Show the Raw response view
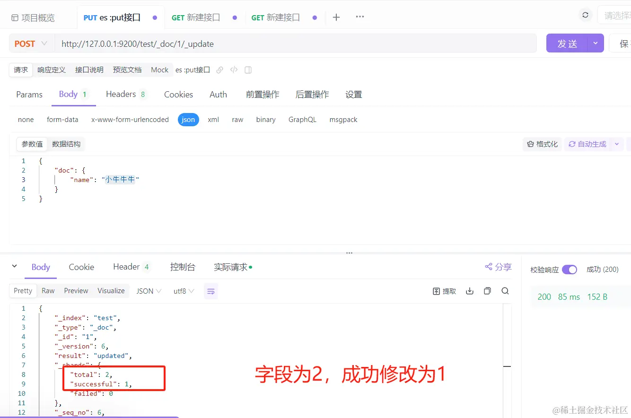Viewport: 631px width, 418px height. tap(48, 291)
